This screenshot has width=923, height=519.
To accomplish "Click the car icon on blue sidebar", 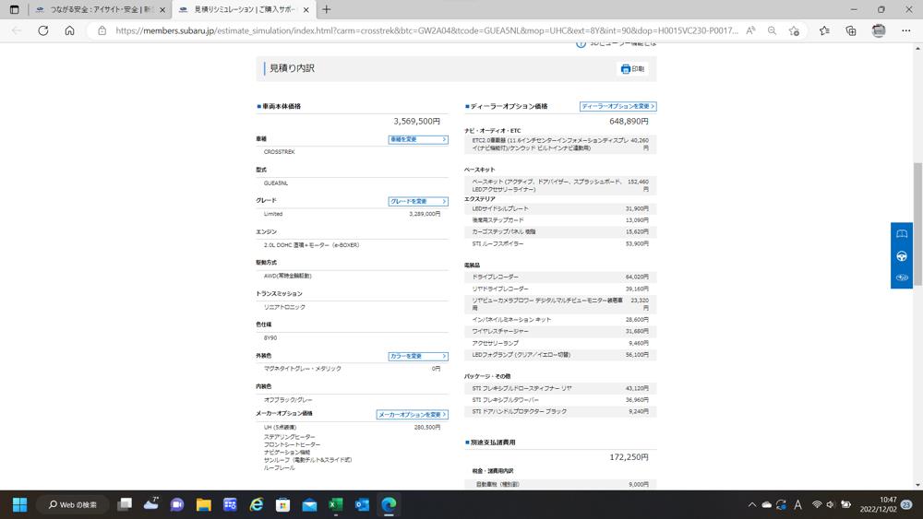I will tap(901, 277).
